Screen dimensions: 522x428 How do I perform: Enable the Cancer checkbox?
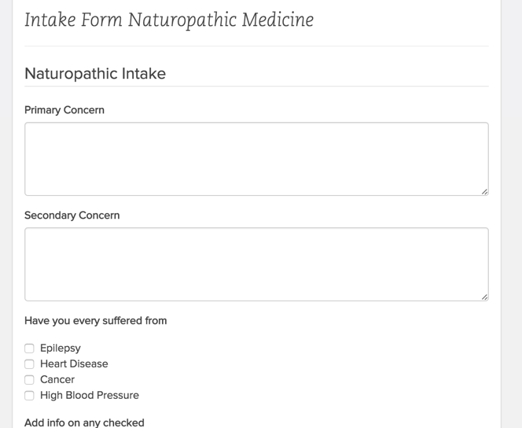coord(29,380)
